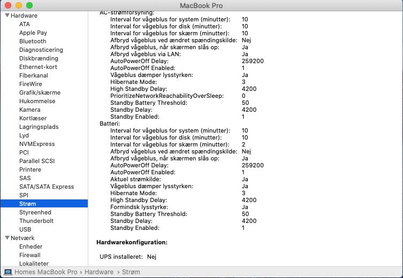Select Styreenhed in the sidebar

point(35,212)
